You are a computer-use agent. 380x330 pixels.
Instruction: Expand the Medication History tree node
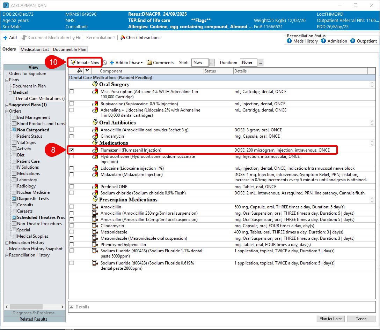[x=7, y=243]
